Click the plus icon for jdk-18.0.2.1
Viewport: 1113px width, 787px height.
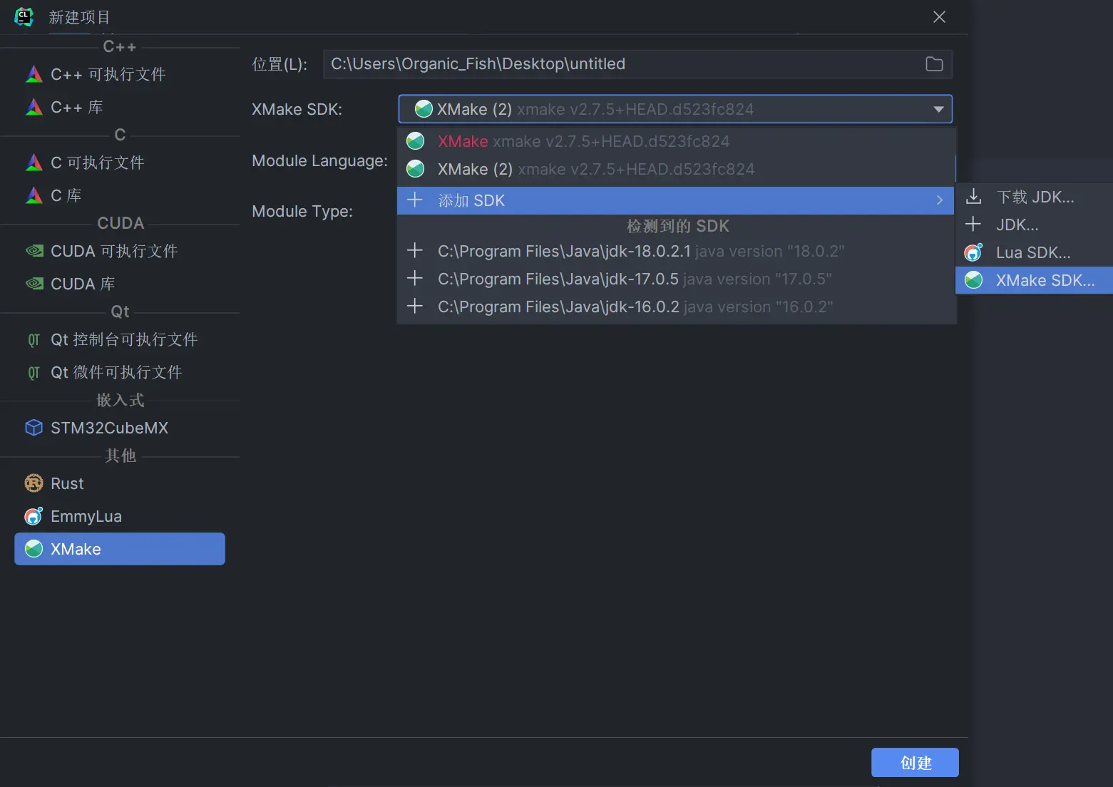coord(415,251)
